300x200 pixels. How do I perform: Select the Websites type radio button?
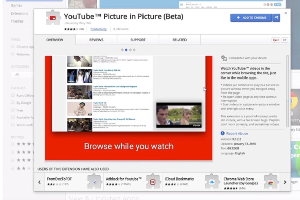point(13,54)
